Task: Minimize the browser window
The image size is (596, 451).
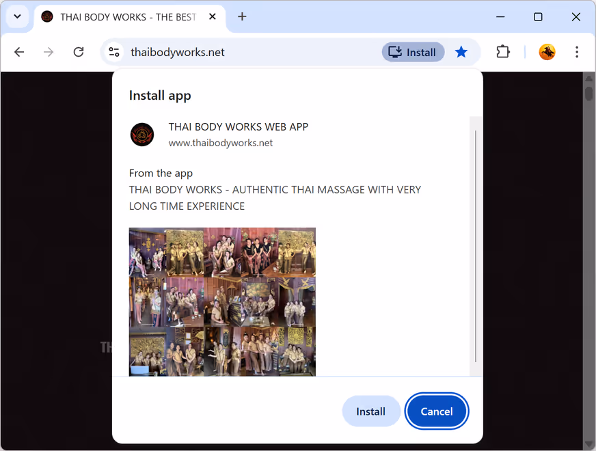Action: pos(500,16)
